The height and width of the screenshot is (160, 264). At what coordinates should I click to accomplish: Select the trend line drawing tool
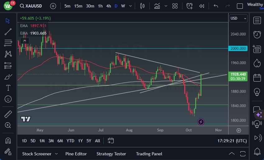point(8,32)
